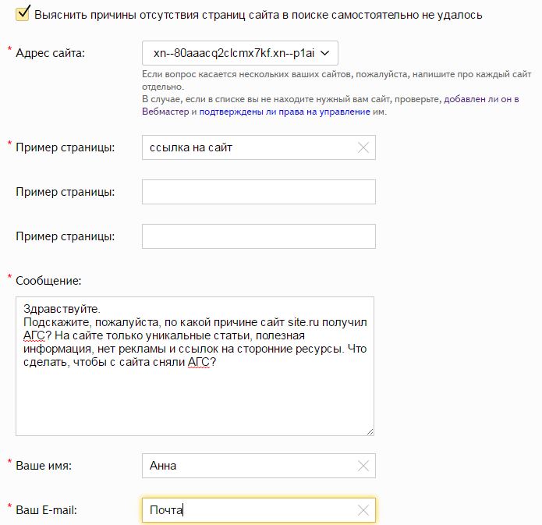Click inside the 'Сообщение' message text area

195,390
